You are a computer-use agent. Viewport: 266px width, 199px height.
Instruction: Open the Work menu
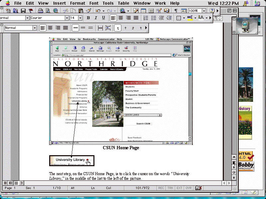160,3
